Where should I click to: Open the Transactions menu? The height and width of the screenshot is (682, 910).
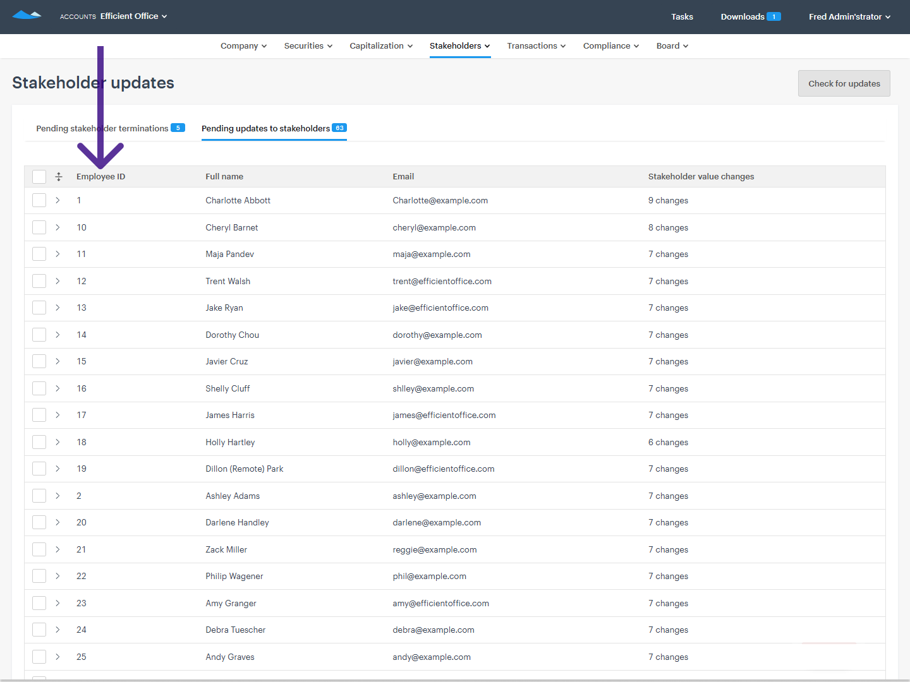click(536, 46)
